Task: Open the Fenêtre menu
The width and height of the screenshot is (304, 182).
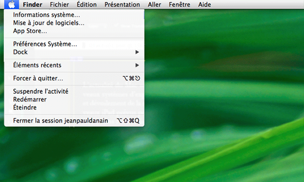Action: coord(180,5)
